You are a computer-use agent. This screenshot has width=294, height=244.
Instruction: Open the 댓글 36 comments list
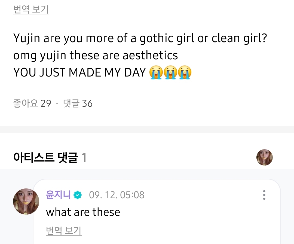coord(78,103)
